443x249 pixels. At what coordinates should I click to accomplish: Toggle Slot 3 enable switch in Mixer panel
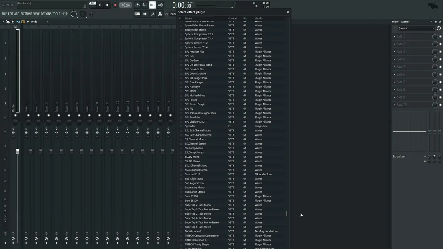click(440, 52)
